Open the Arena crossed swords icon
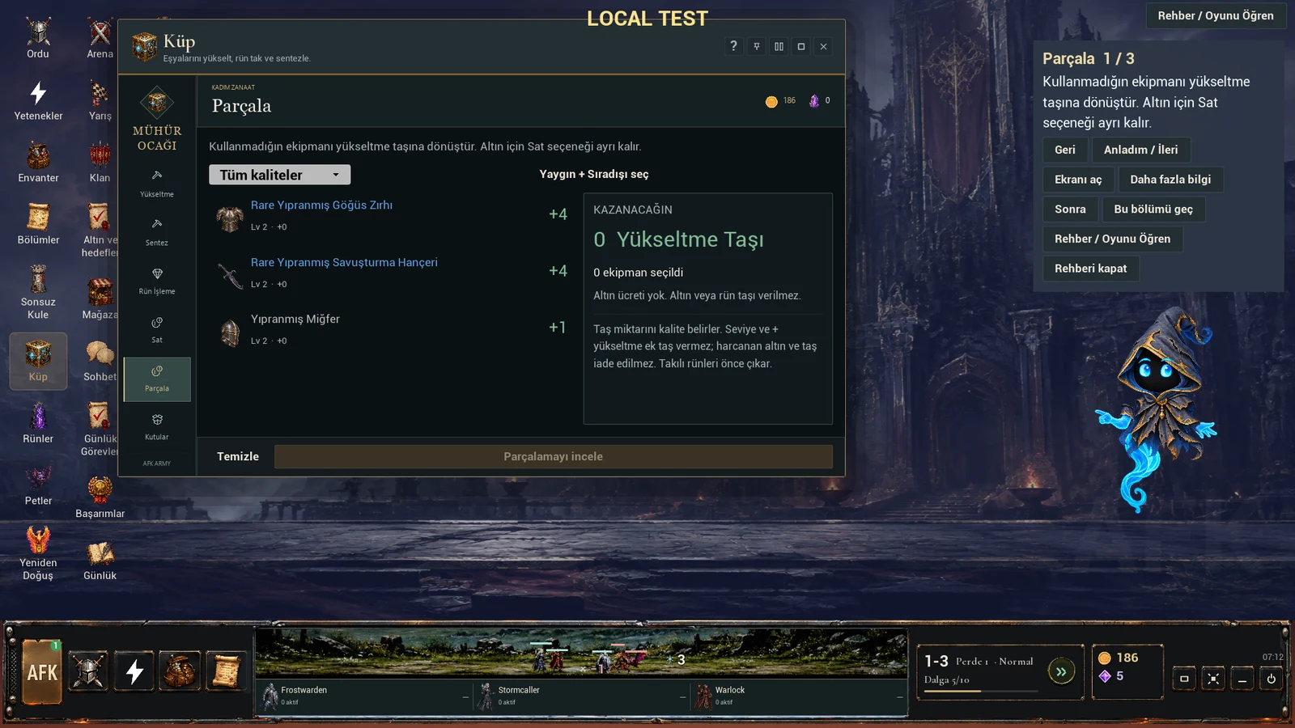This screenshot has height=728, width=1295. 100,38
